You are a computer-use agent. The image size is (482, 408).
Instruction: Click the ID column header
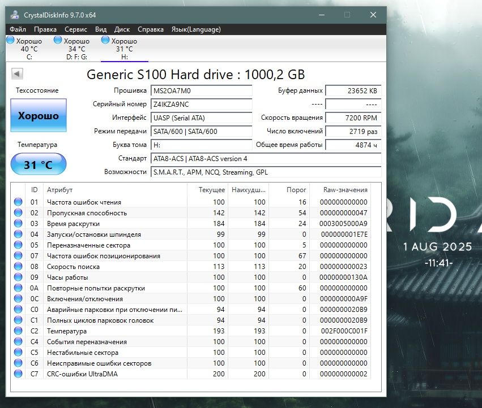(34, 189)
